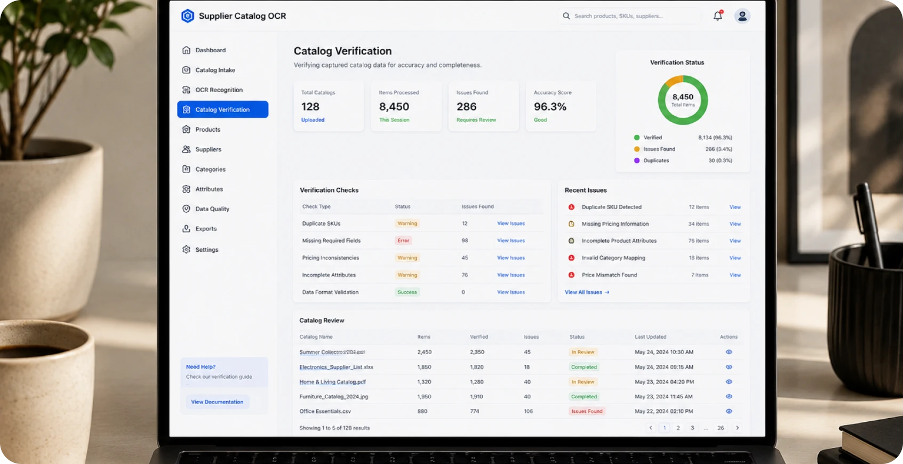The width and height of the screenshot is (903, 464).
Task: Click the Verification Status donut chart
Action: (x=683, y=100)
